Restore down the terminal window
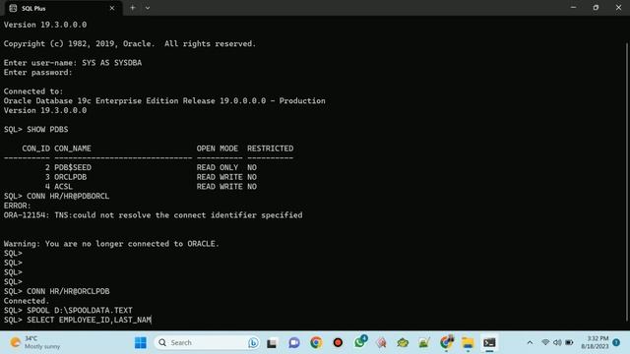The image size is (630, 354). [596, 8]
